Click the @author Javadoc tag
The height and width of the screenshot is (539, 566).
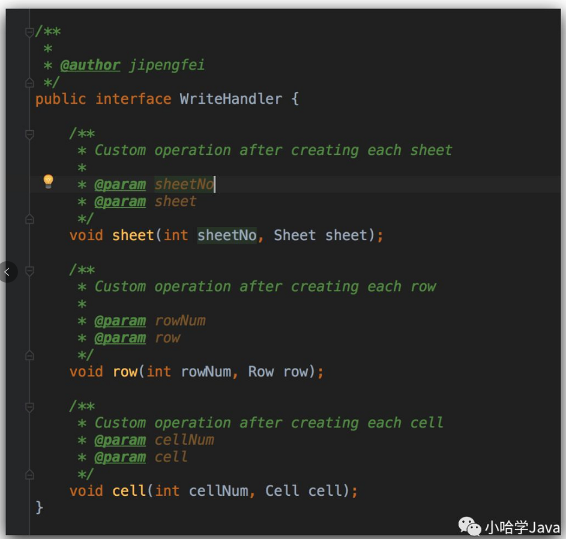90,65
